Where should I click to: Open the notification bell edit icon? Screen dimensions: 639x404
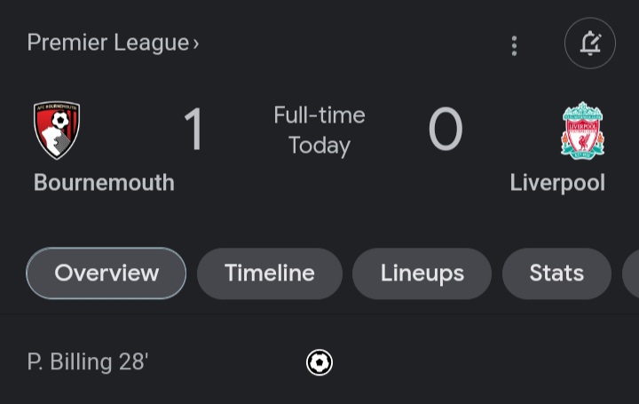(589, 44)
